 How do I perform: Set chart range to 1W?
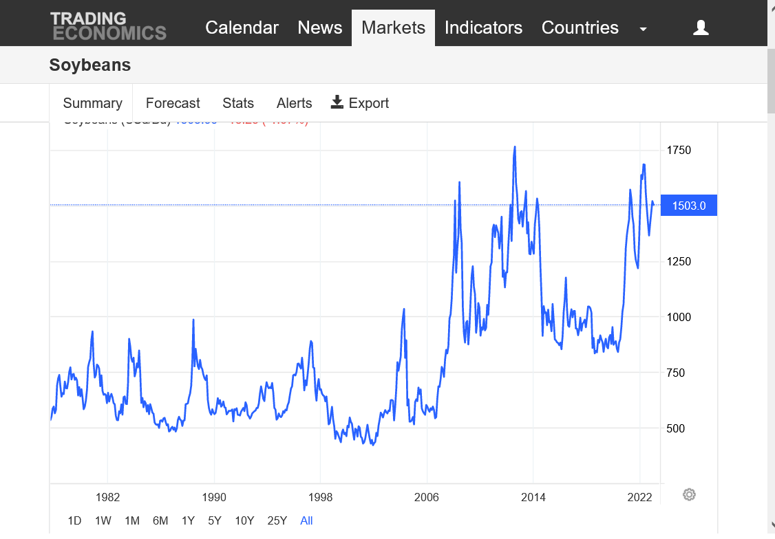[x=103, y=520]
